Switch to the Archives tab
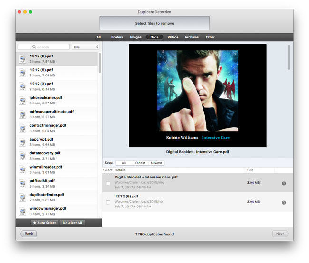 point(192,37)
